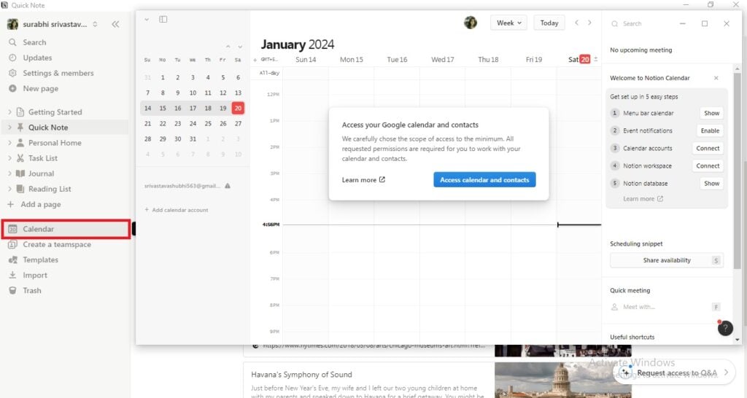Image resolution: width=747 pixels, height=398 pixels.
Task: Click Access calendar and contacts button
Action: point(484,180)
